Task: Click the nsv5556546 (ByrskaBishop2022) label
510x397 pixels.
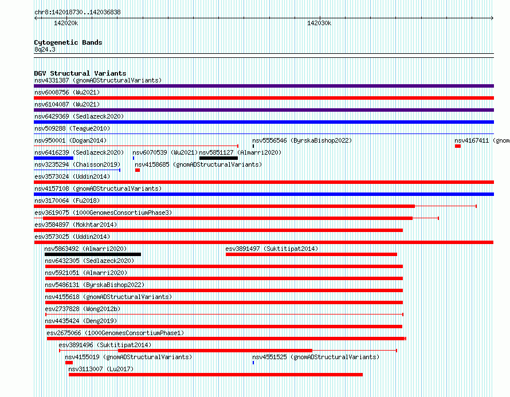Action: [302, 140]
